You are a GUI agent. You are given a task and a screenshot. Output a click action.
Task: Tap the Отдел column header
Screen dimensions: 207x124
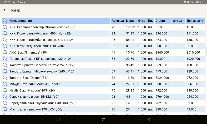(178, 21)
